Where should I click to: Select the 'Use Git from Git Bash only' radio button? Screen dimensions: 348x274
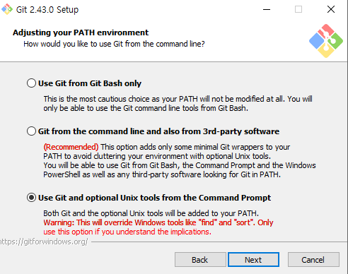coord(31,83)
